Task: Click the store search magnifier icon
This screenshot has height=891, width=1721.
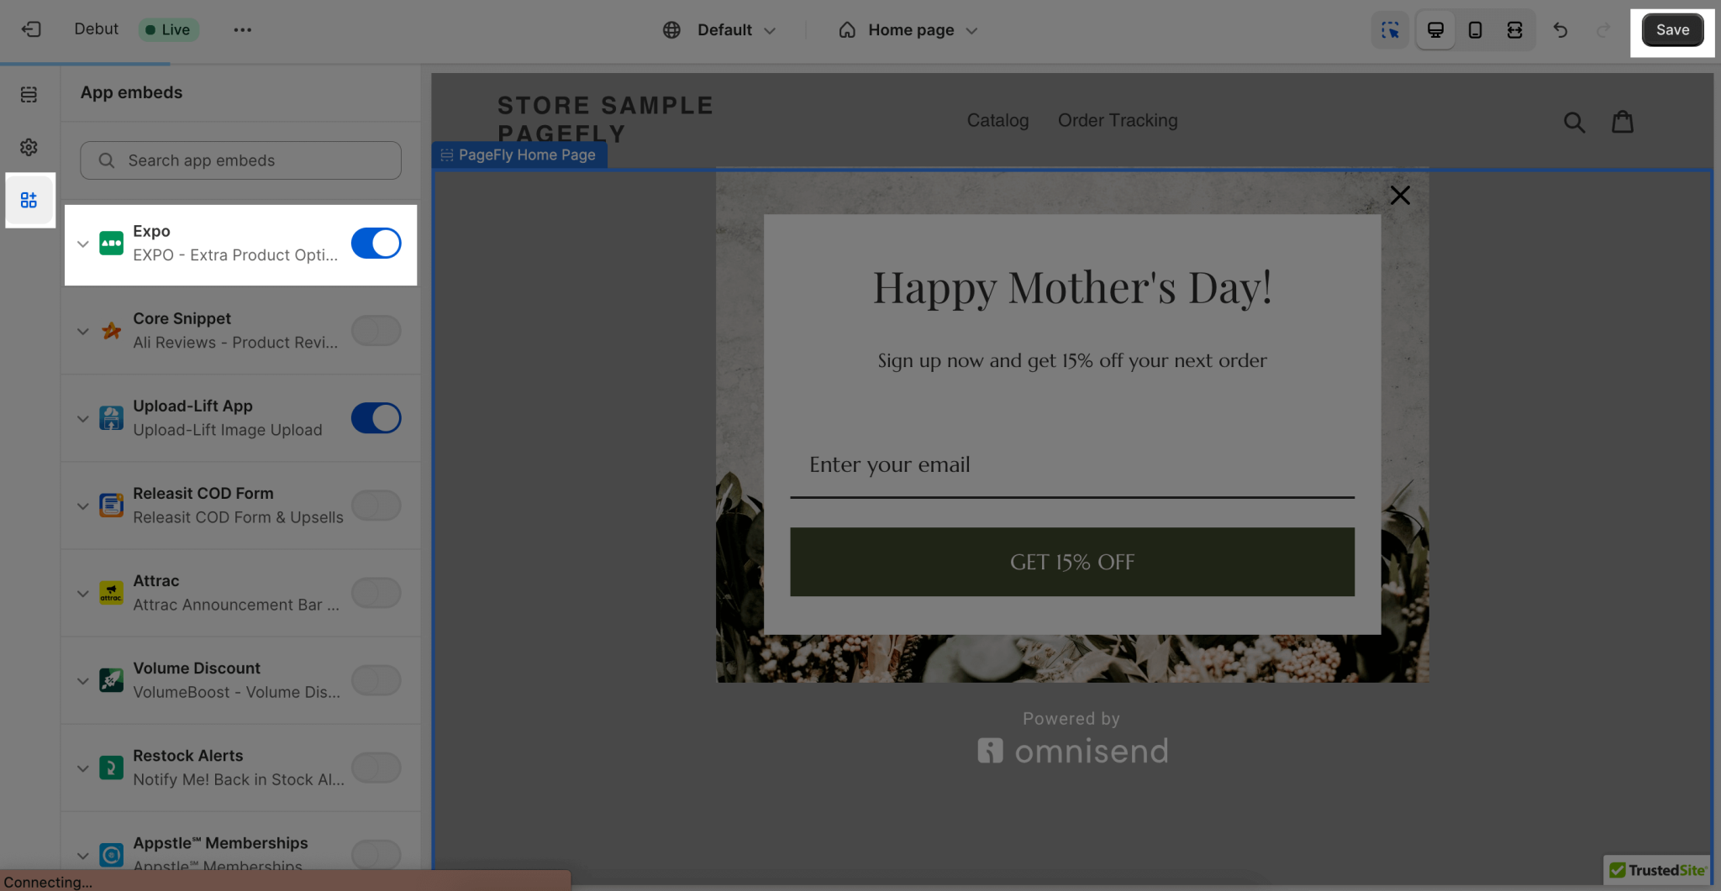Action: 1574,123
